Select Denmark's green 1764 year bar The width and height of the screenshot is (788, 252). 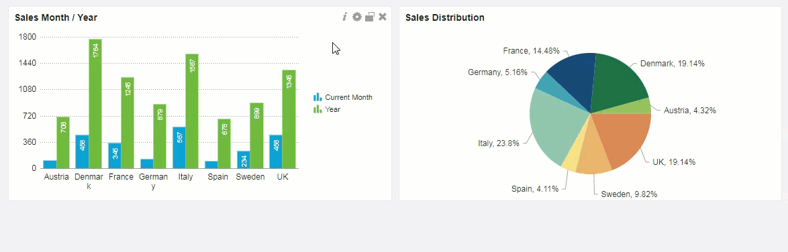[x=95, y=103]
